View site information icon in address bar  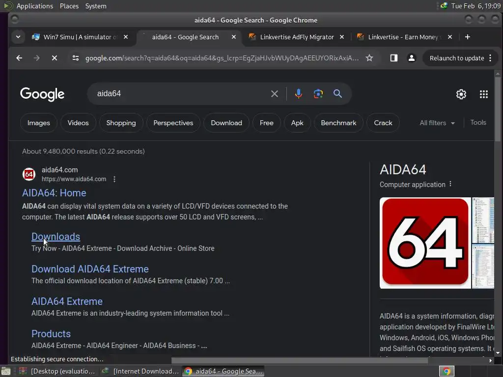pyautogui.click(x=75, y=58)
